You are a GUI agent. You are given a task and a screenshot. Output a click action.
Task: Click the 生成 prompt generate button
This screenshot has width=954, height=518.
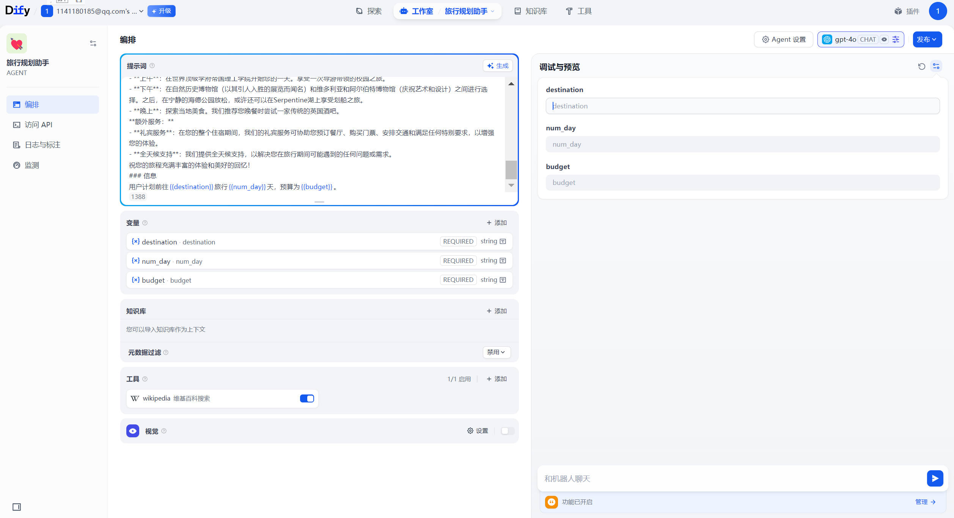click(x=498, y=66)
